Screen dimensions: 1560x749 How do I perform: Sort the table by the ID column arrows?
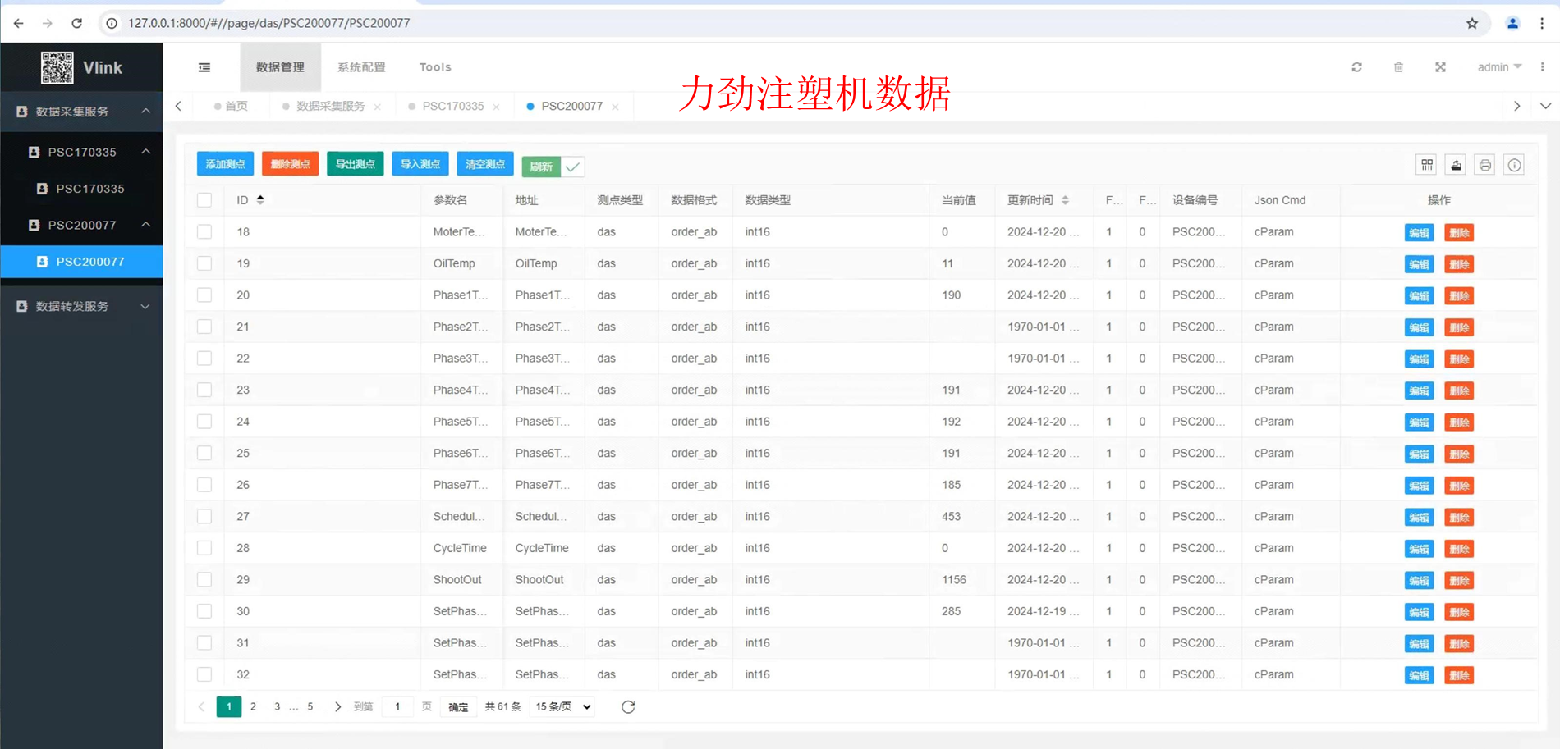[260, 199]
